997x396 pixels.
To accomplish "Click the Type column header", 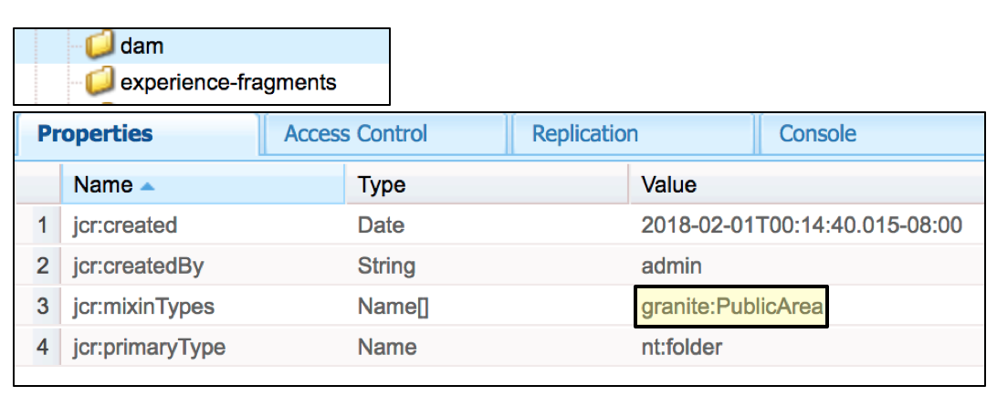I will click(382, 185).
